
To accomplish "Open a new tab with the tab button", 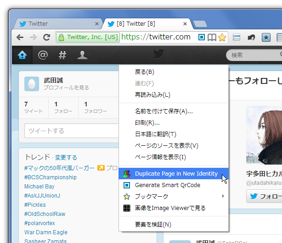I will point(200,24).
